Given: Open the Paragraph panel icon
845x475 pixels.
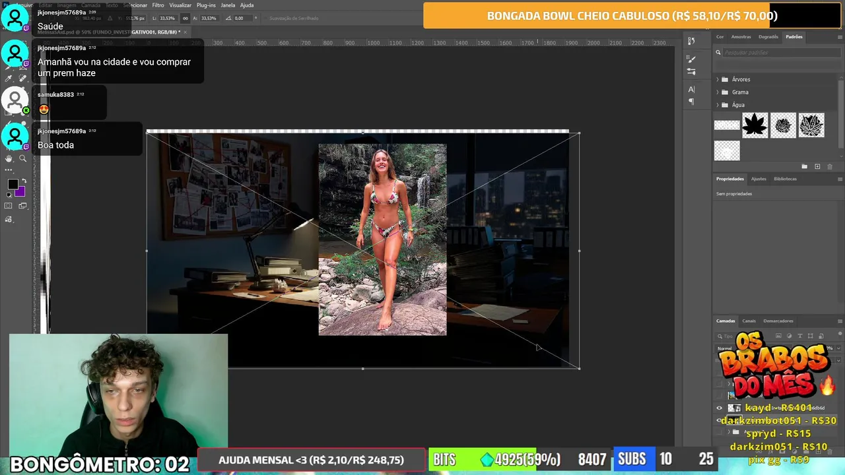Looking at the screenshot, I should (x=691, y=102).
